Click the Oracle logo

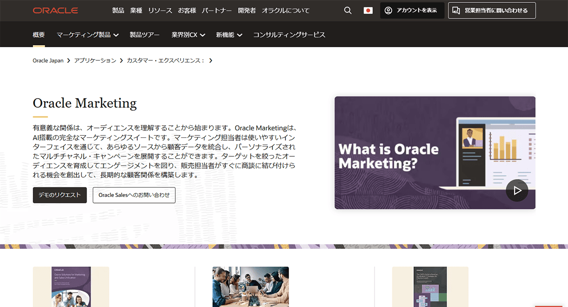tap(55, 10)
